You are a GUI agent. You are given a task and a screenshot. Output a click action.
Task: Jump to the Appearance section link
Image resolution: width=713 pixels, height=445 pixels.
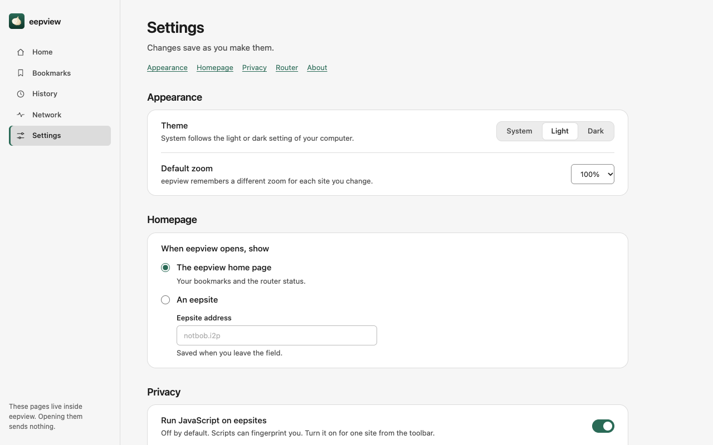tap(167, 68)
